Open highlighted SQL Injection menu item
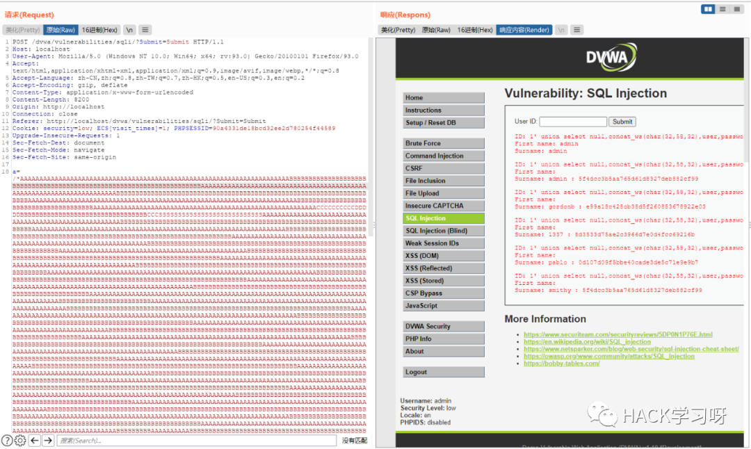The image size is (751, 449). (x=444, y=218)
